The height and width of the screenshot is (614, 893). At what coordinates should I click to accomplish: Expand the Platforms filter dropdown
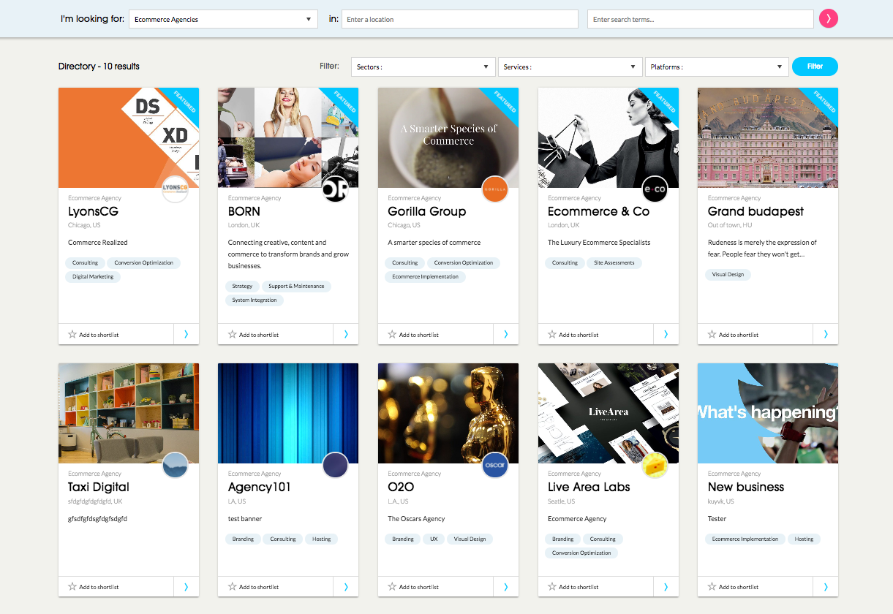click(x=717, y=67)
